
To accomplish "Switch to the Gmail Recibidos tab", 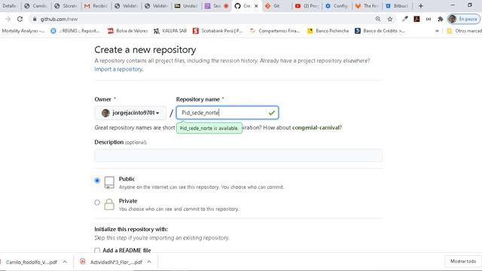I will point(96,6).
